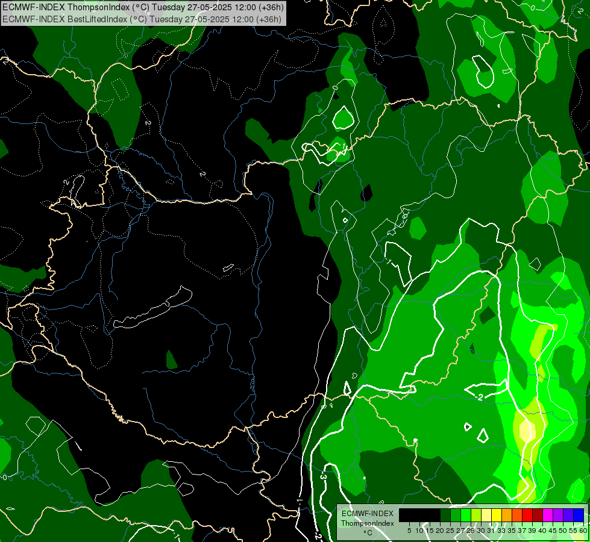Click the legend's ECMWF-INDEX label
Viewport: 590px width, 542px height.
(x=368, y=514)
